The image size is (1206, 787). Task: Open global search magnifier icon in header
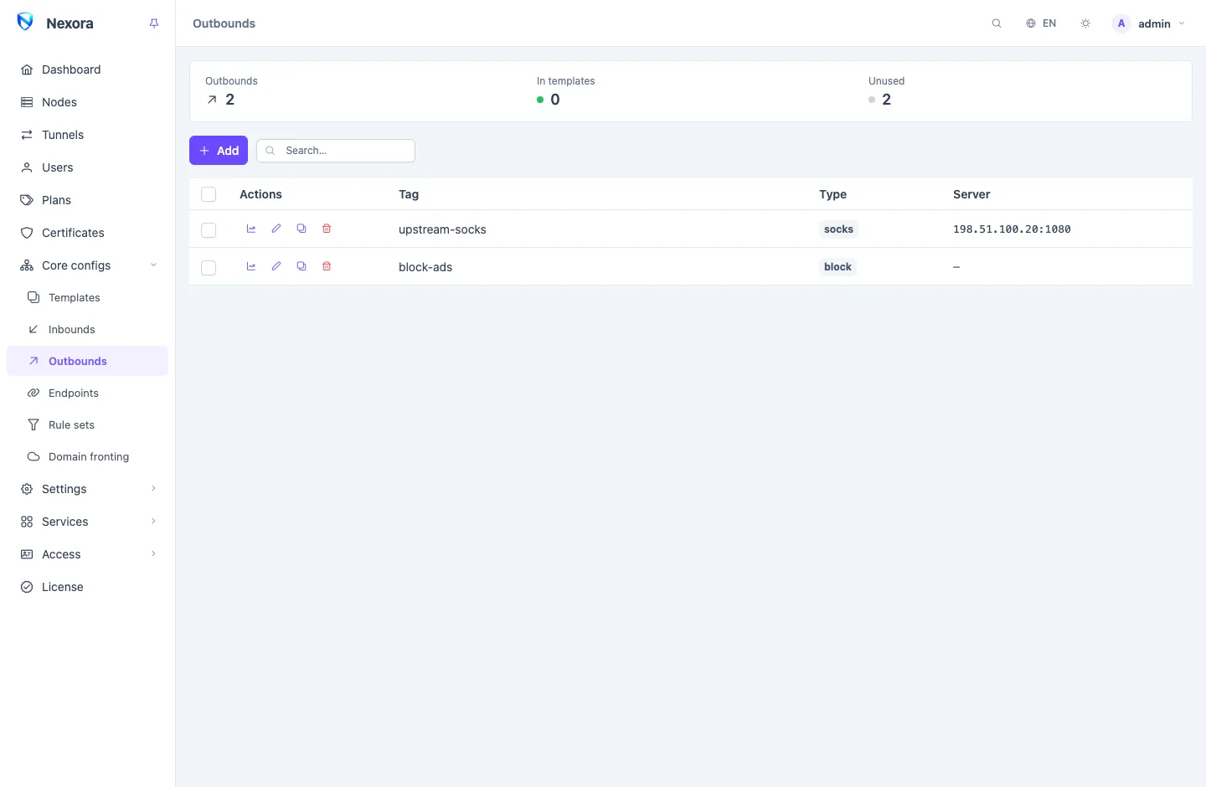[x=997, y=23]
